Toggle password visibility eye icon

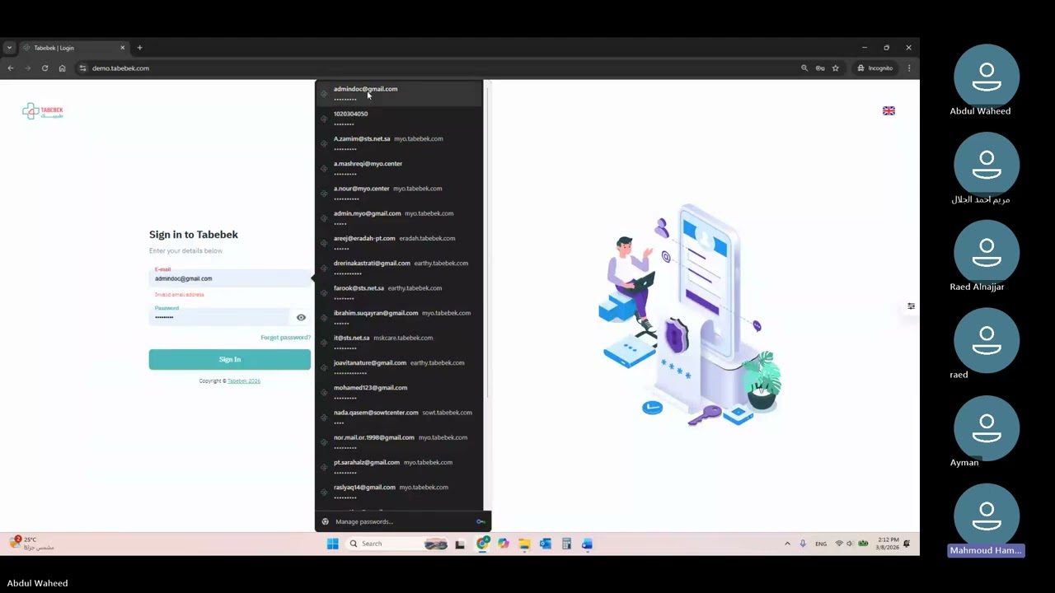[301, 317]
